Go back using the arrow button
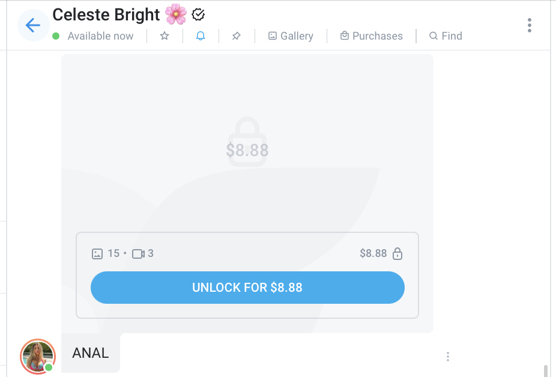The width and height of the screenshot is (556, 377). click(x=33, y=26)
